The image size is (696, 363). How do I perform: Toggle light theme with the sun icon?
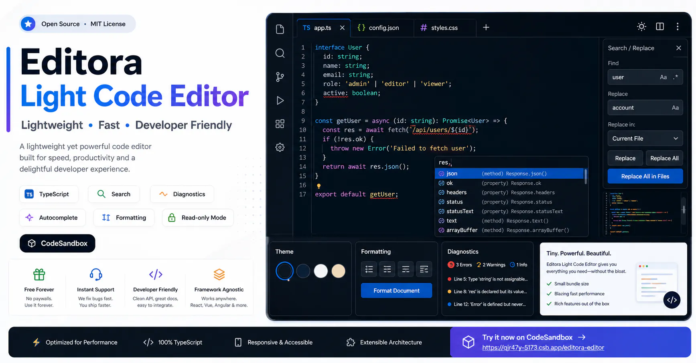tap(641, 26)
